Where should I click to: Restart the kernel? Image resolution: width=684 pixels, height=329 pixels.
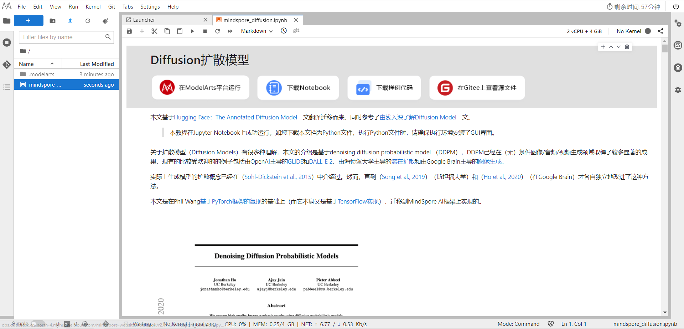tap(217, 31)
